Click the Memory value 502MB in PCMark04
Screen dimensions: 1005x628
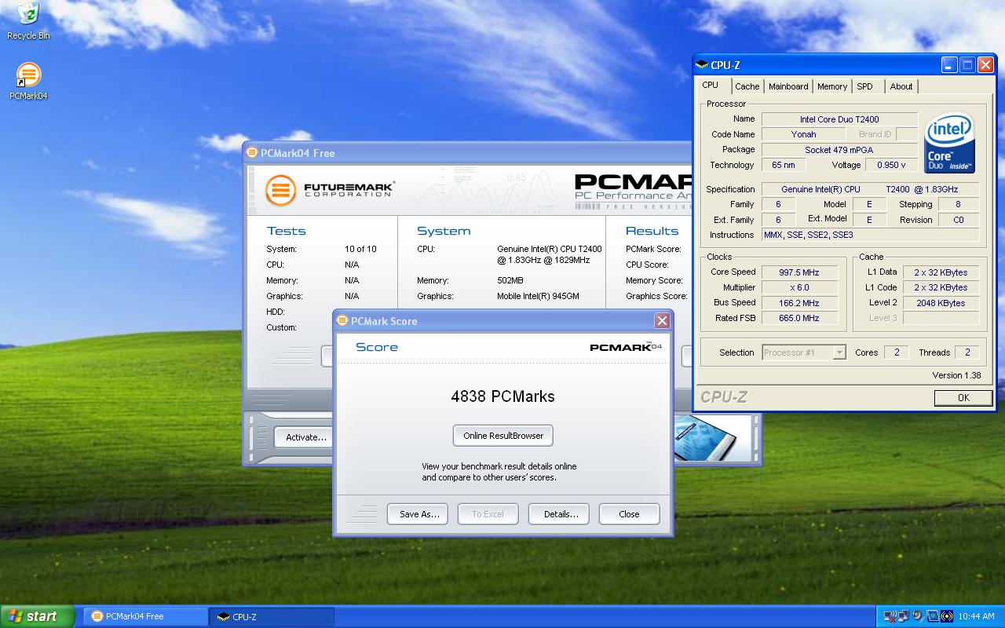[510, 280]
